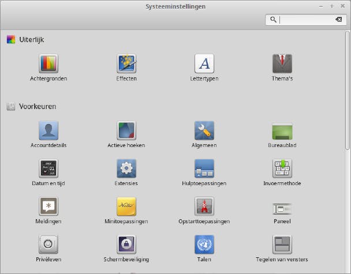This screenshot has width=351, height=274.
Task: Open the Talen globe icon
Action: point(204,245)
